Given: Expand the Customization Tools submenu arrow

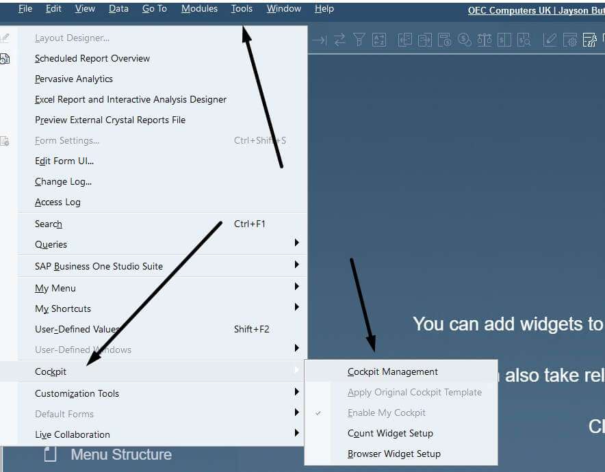Looking at the screenshot, I should click(297, 392).
